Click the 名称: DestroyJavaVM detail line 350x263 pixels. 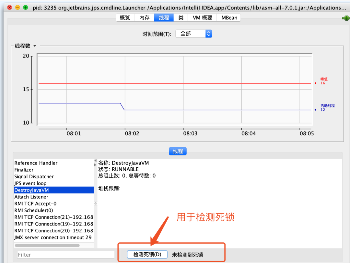(x=123, y=163)
